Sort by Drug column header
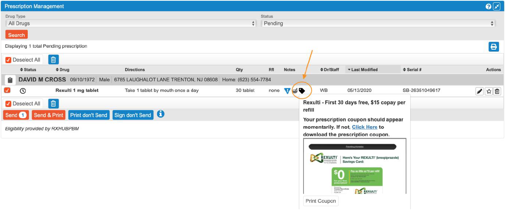505x212 pixels. 63,70
